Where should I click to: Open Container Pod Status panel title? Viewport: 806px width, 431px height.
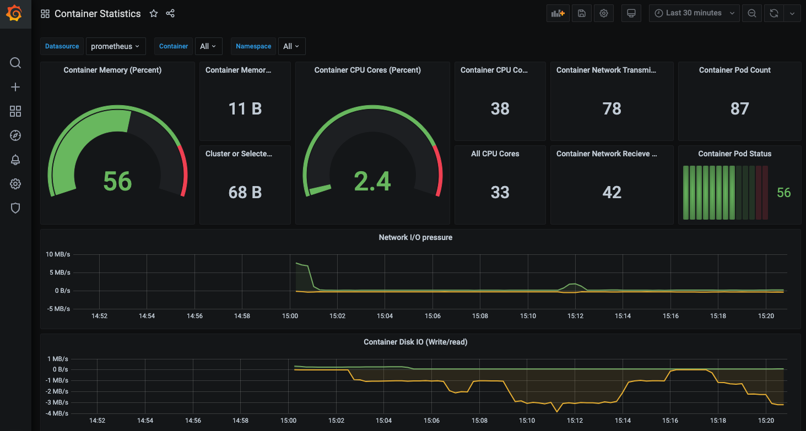click(735, 154)
